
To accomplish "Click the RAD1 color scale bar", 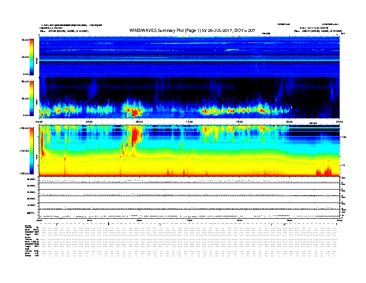I will click(x=31, y=98).
